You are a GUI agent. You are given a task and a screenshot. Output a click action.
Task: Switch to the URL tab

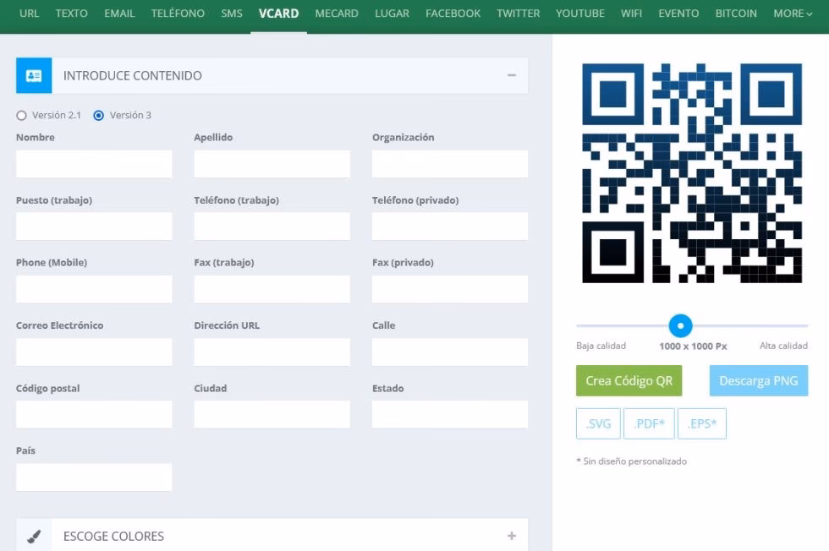click(x=29, y=14)
